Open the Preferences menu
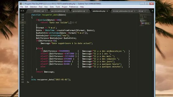Image resolution: width=173 pixels, height=97 pixels. (x=74, y=7)
